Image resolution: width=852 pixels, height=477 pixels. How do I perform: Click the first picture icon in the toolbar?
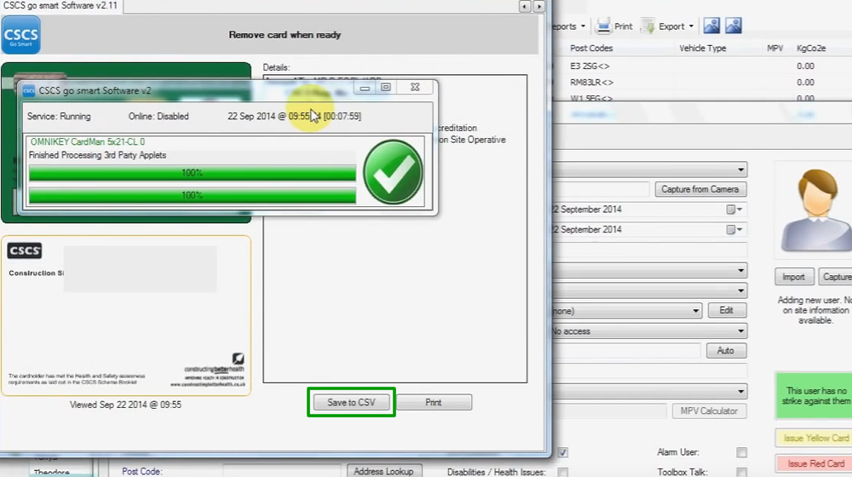click(x=711, y=26)
